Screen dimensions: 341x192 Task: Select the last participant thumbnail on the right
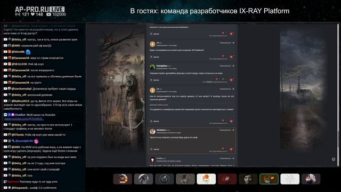coord(311,179)
